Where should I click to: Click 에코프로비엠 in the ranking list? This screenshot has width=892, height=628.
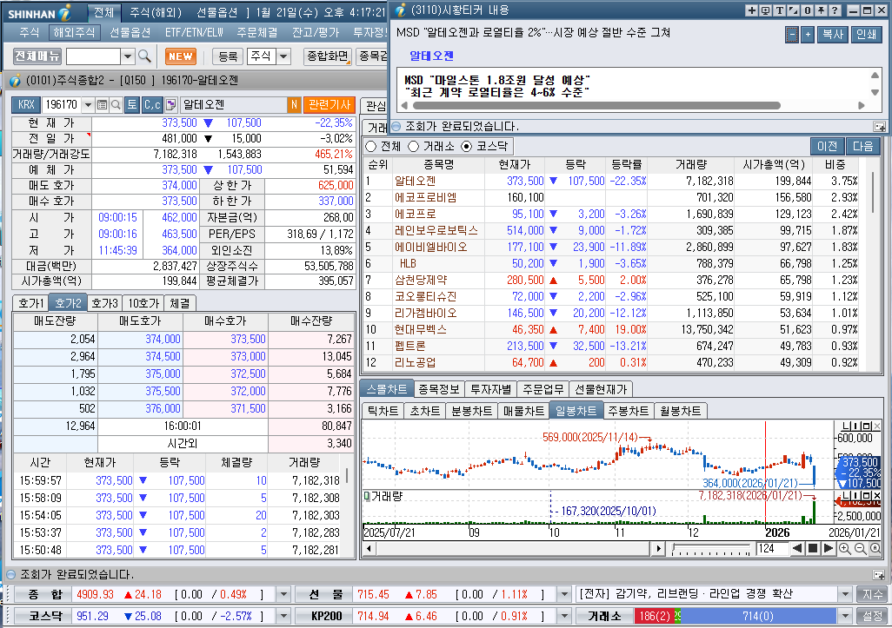[425, 197]
